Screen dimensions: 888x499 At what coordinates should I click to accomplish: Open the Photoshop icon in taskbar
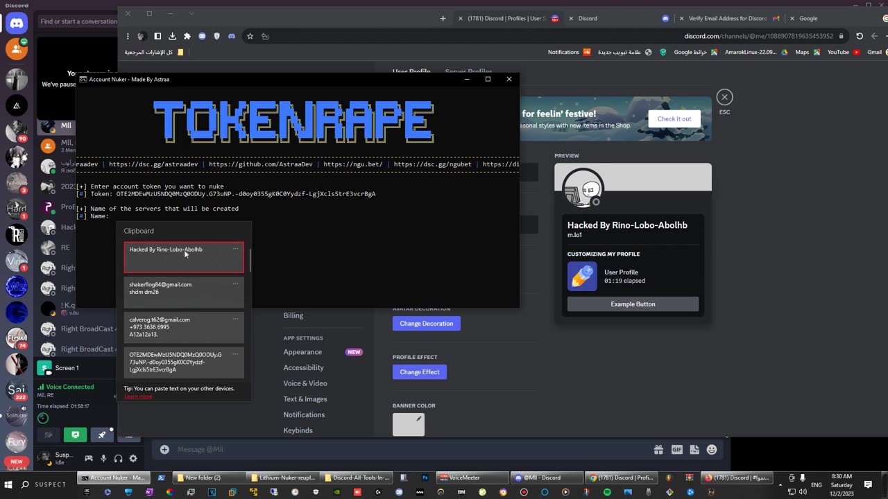point(425,478)
